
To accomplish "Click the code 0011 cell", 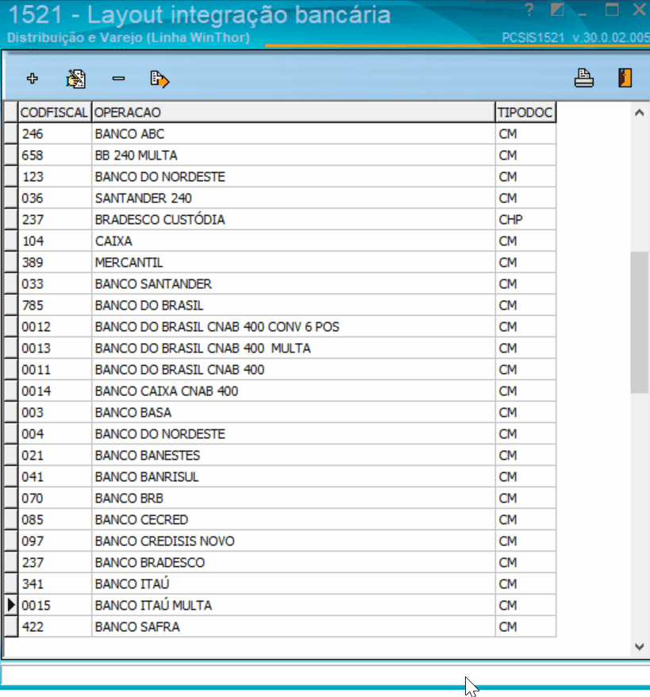I will (x=55, y=369).
